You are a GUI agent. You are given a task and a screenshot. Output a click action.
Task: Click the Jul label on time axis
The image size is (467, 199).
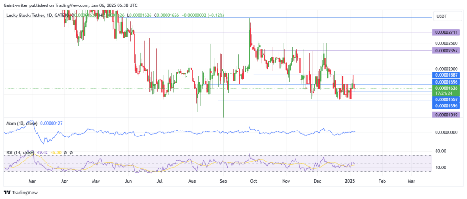(160, 181)
